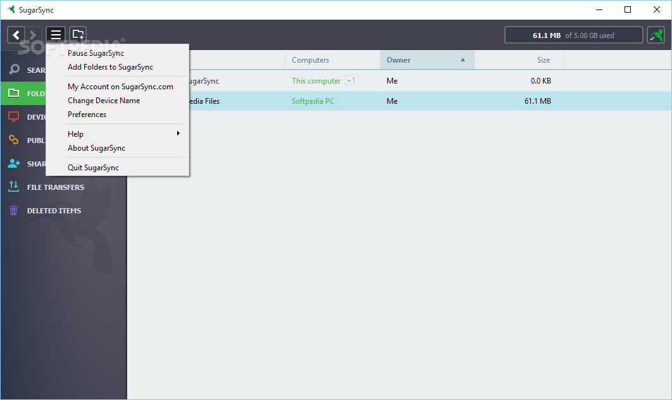This screenshot has height=400, width=672.
Task: Click the storage usage indicator
Action: point(573,35)
